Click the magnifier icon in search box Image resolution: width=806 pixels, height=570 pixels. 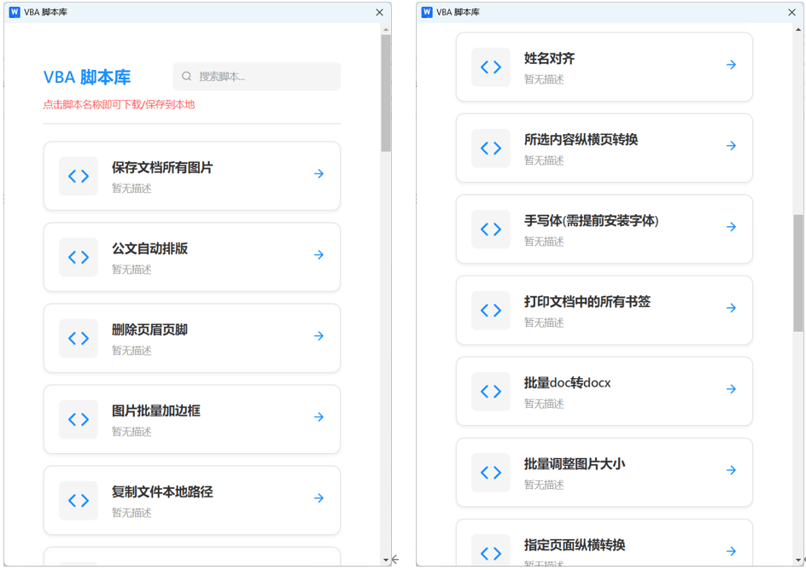187,77
